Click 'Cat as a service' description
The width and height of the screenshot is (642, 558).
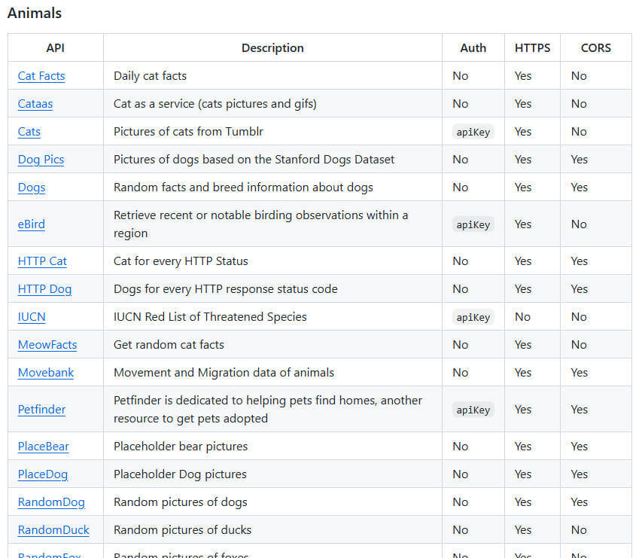215,104
